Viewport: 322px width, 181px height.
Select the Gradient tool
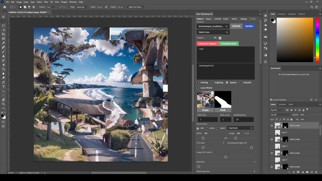pyautogui.click(x=4, y=69)
